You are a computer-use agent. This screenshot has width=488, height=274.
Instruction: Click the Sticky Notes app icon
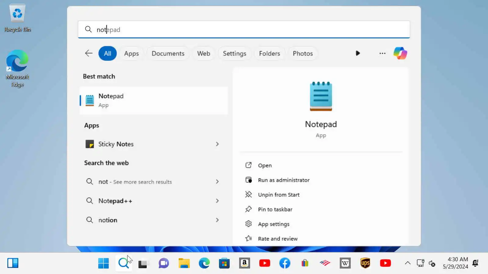pyautogui.click(x=90, y=144)
